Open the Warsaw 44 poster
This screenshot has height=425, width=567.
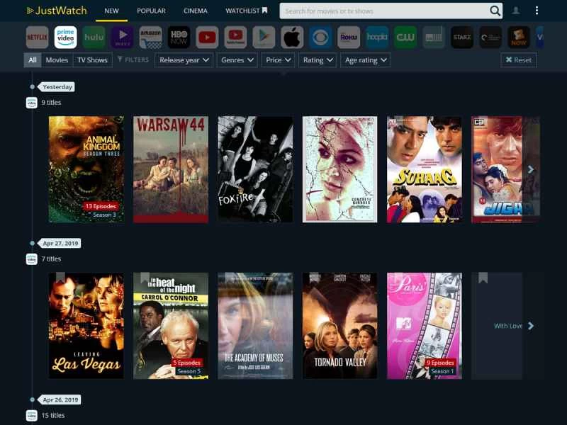(x=171, y=169)
